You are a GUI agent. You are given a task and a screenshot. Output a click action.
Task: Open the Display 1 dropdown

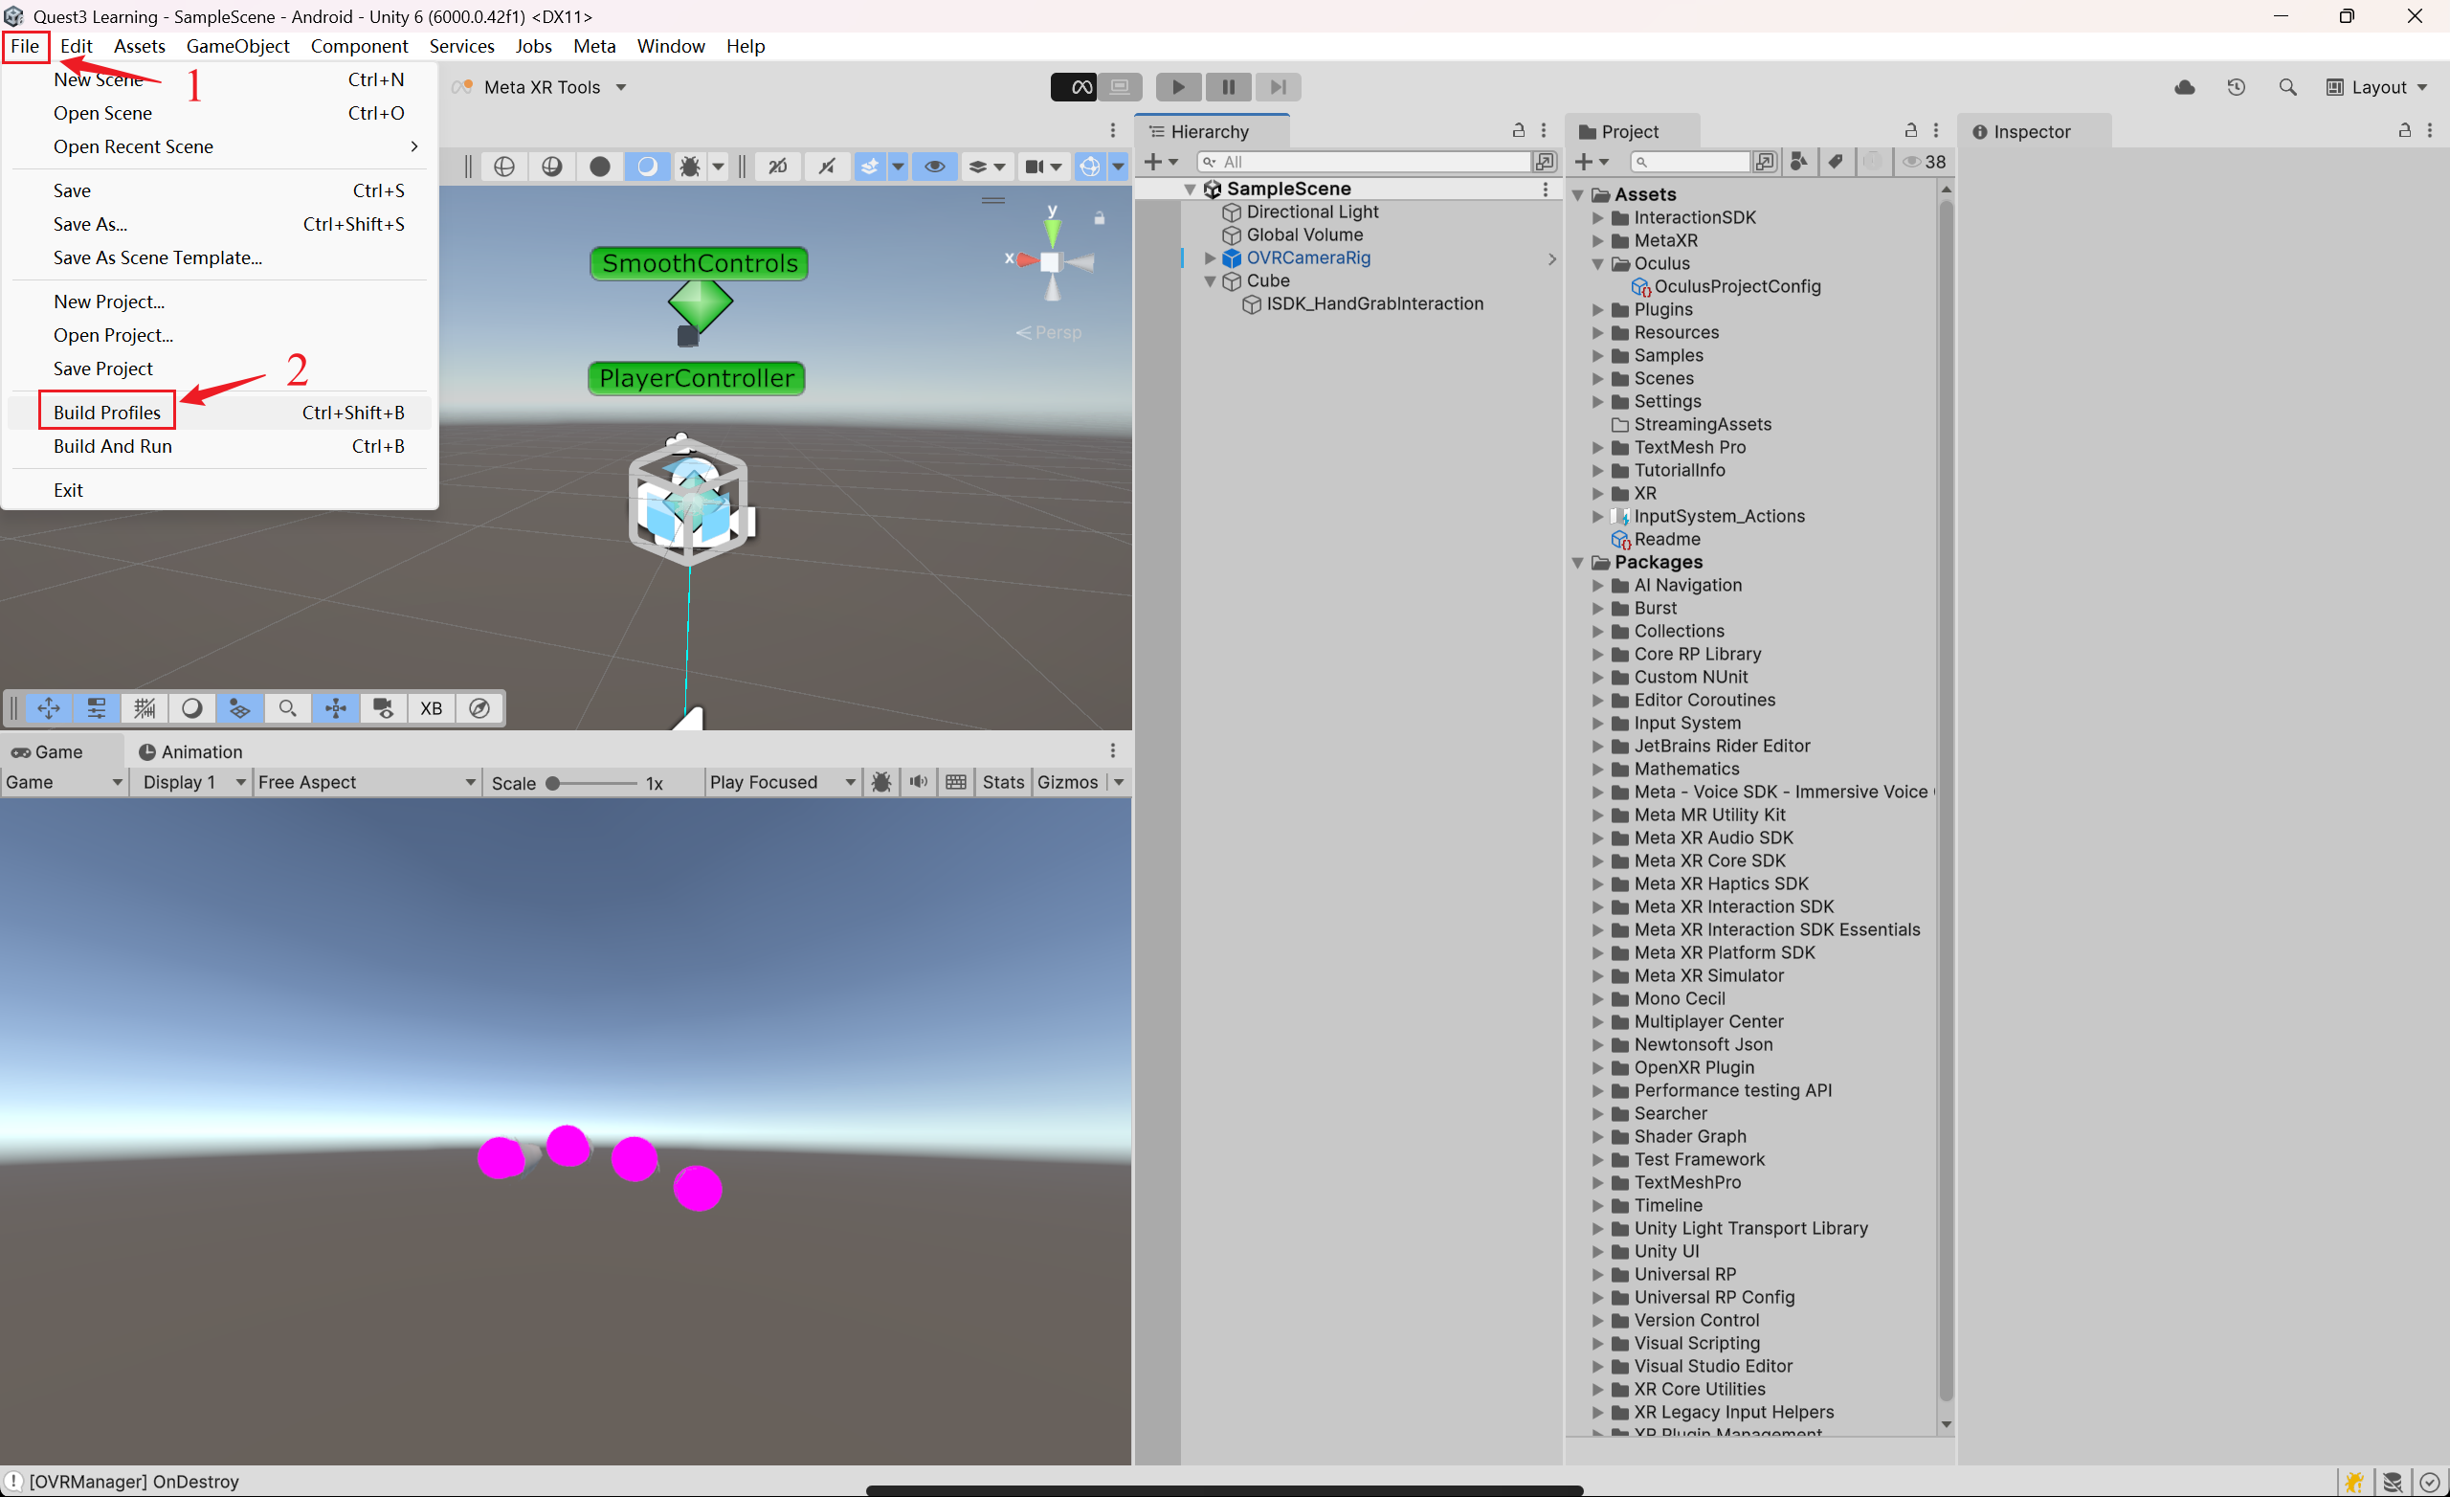tap(192, 782)
